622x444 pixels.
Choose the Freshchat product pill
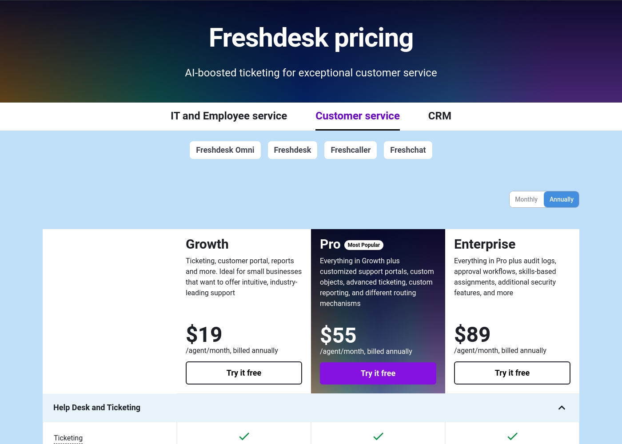tap(408, 150)
